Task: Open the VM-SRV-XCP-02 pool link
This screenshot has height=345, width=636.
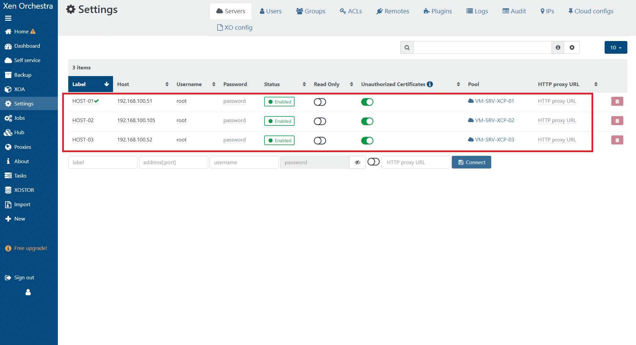Action: [491, 120]
